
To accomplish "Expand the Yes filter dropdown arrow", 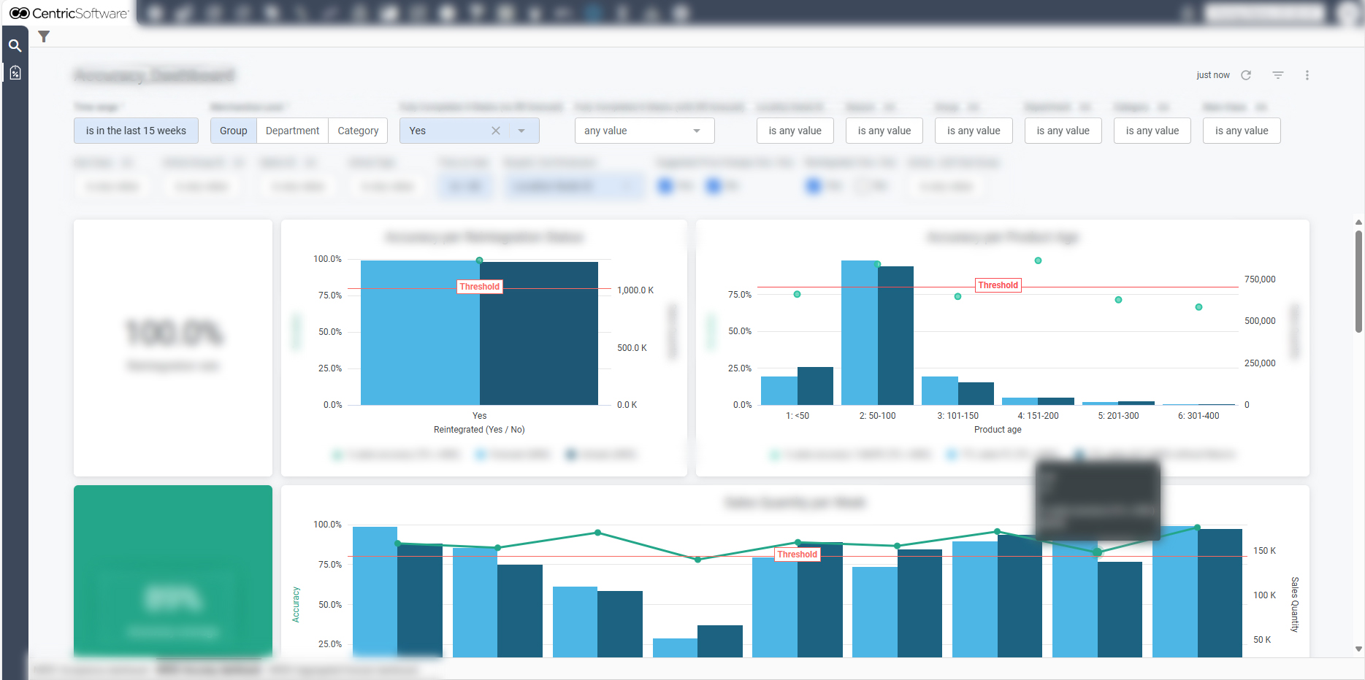I will click(521, 131).
